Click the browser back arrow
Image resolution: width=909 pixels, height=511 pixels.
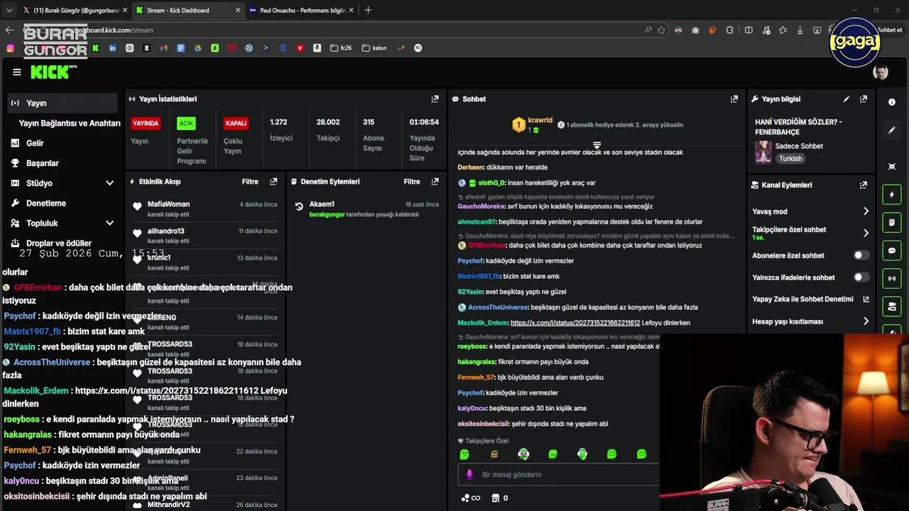[x=9, y=30]
